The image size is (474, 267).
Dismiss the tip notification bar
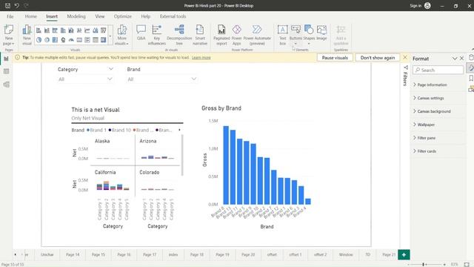click(405, 57)
